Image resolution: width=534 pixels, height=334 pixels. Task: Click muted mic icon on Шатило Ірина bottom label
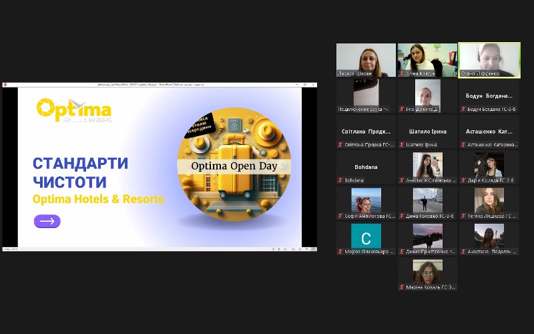[402, 144]
